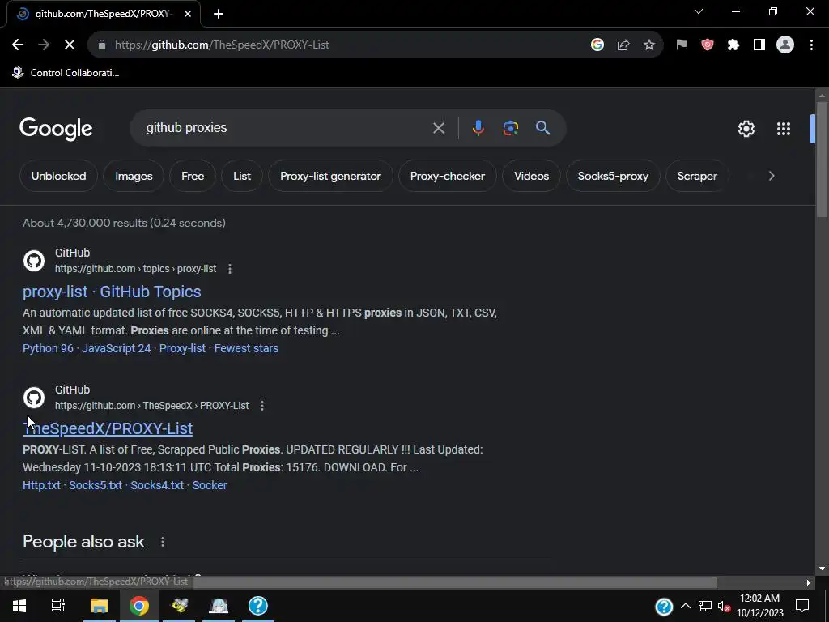829x622 pixels.
Task: Submit search with the magnifier icon
Action: [543, 128]
